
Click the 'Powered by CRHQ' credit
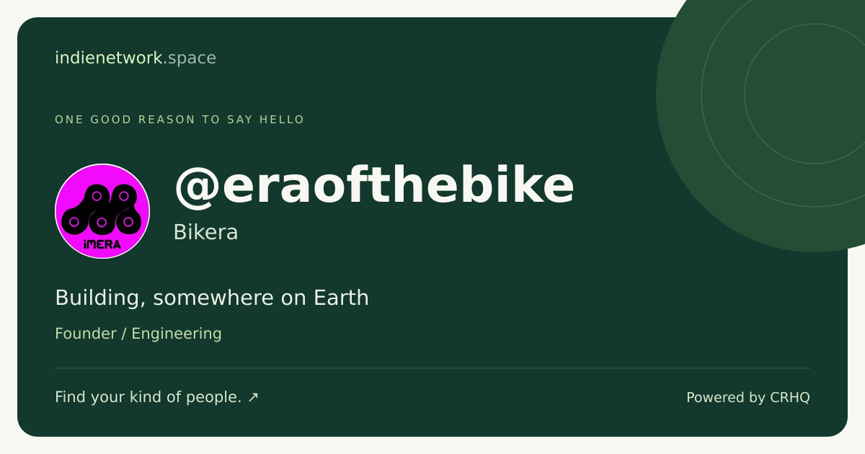pos(748,397)
